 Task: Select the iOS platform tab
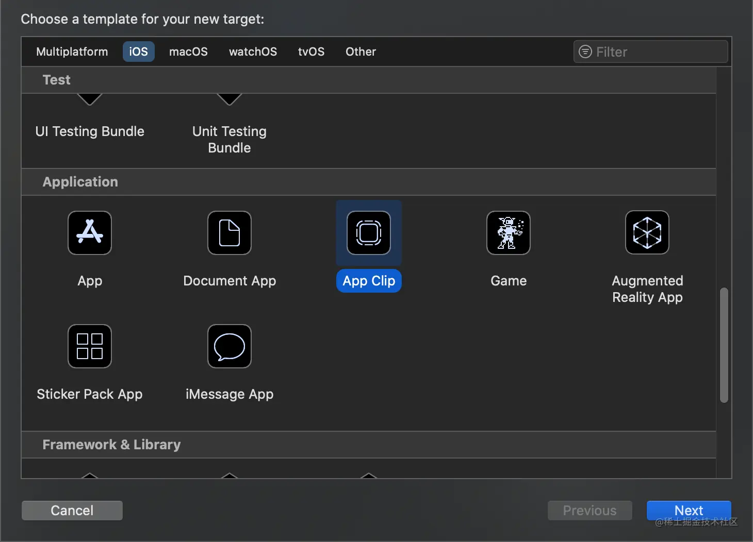tap(138, 52)
